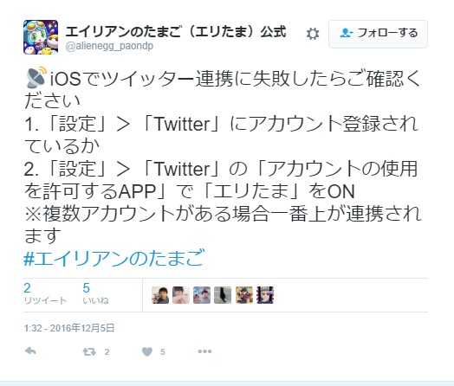The width and height of the screenshot is (454, 386).
Task: Open the third liker's avatar thumbnail
Action: (202, 295)
